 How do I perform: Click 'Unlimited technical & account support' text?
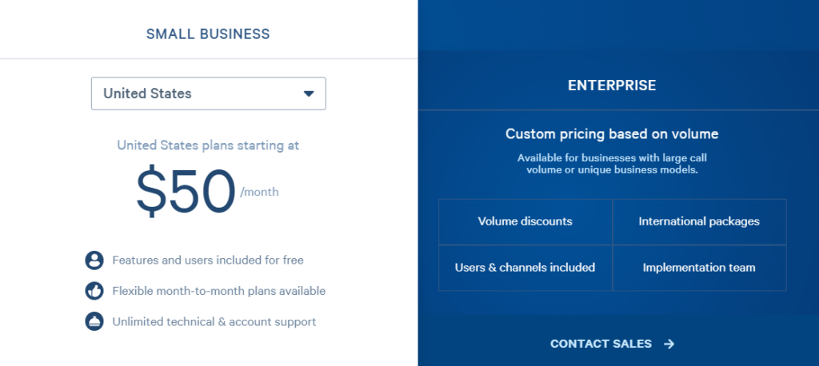214,321
